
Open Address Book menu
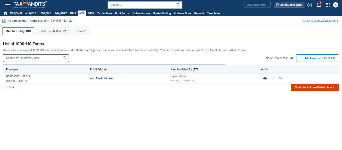point(183,13)
